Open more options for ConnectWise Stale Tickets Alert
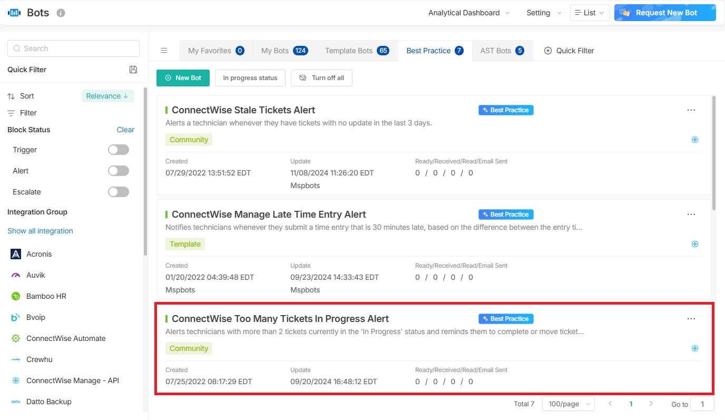725x420 pixels. (x=691, y=110)
